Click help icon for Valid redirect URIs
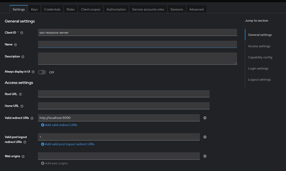The image size is (286, 171). click(32, 118)
